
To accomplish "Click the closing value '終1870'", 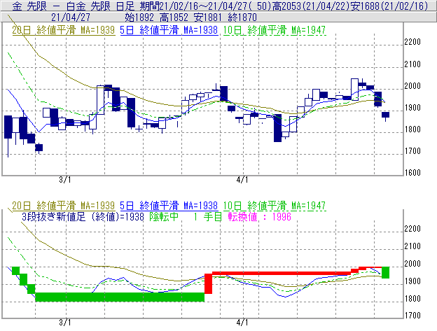I will point(242,17).
